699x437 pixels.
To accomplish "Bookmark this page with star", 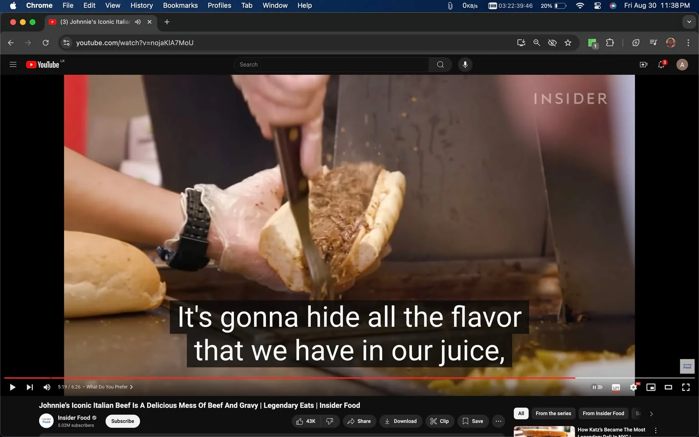I will [x=568, y=43].
